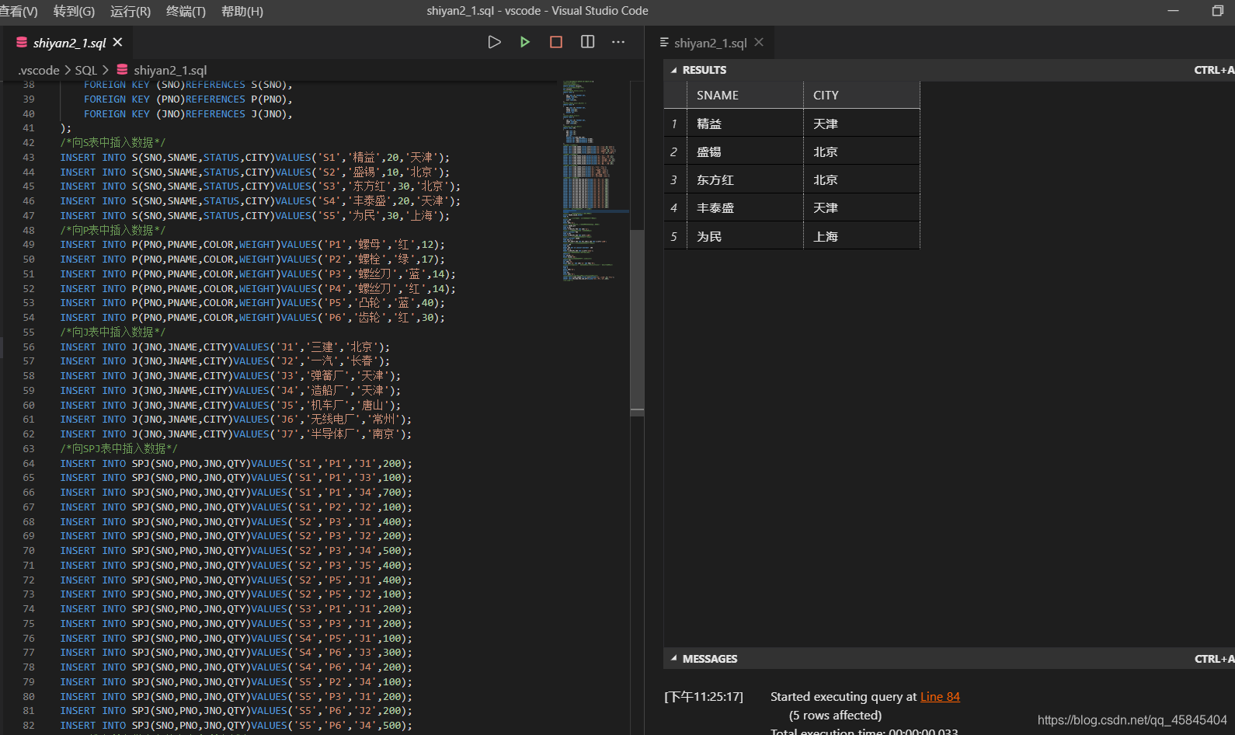Click the Line 84 link in messages
Viewport: 1235px width, 735px height.
tap(940, 697)
